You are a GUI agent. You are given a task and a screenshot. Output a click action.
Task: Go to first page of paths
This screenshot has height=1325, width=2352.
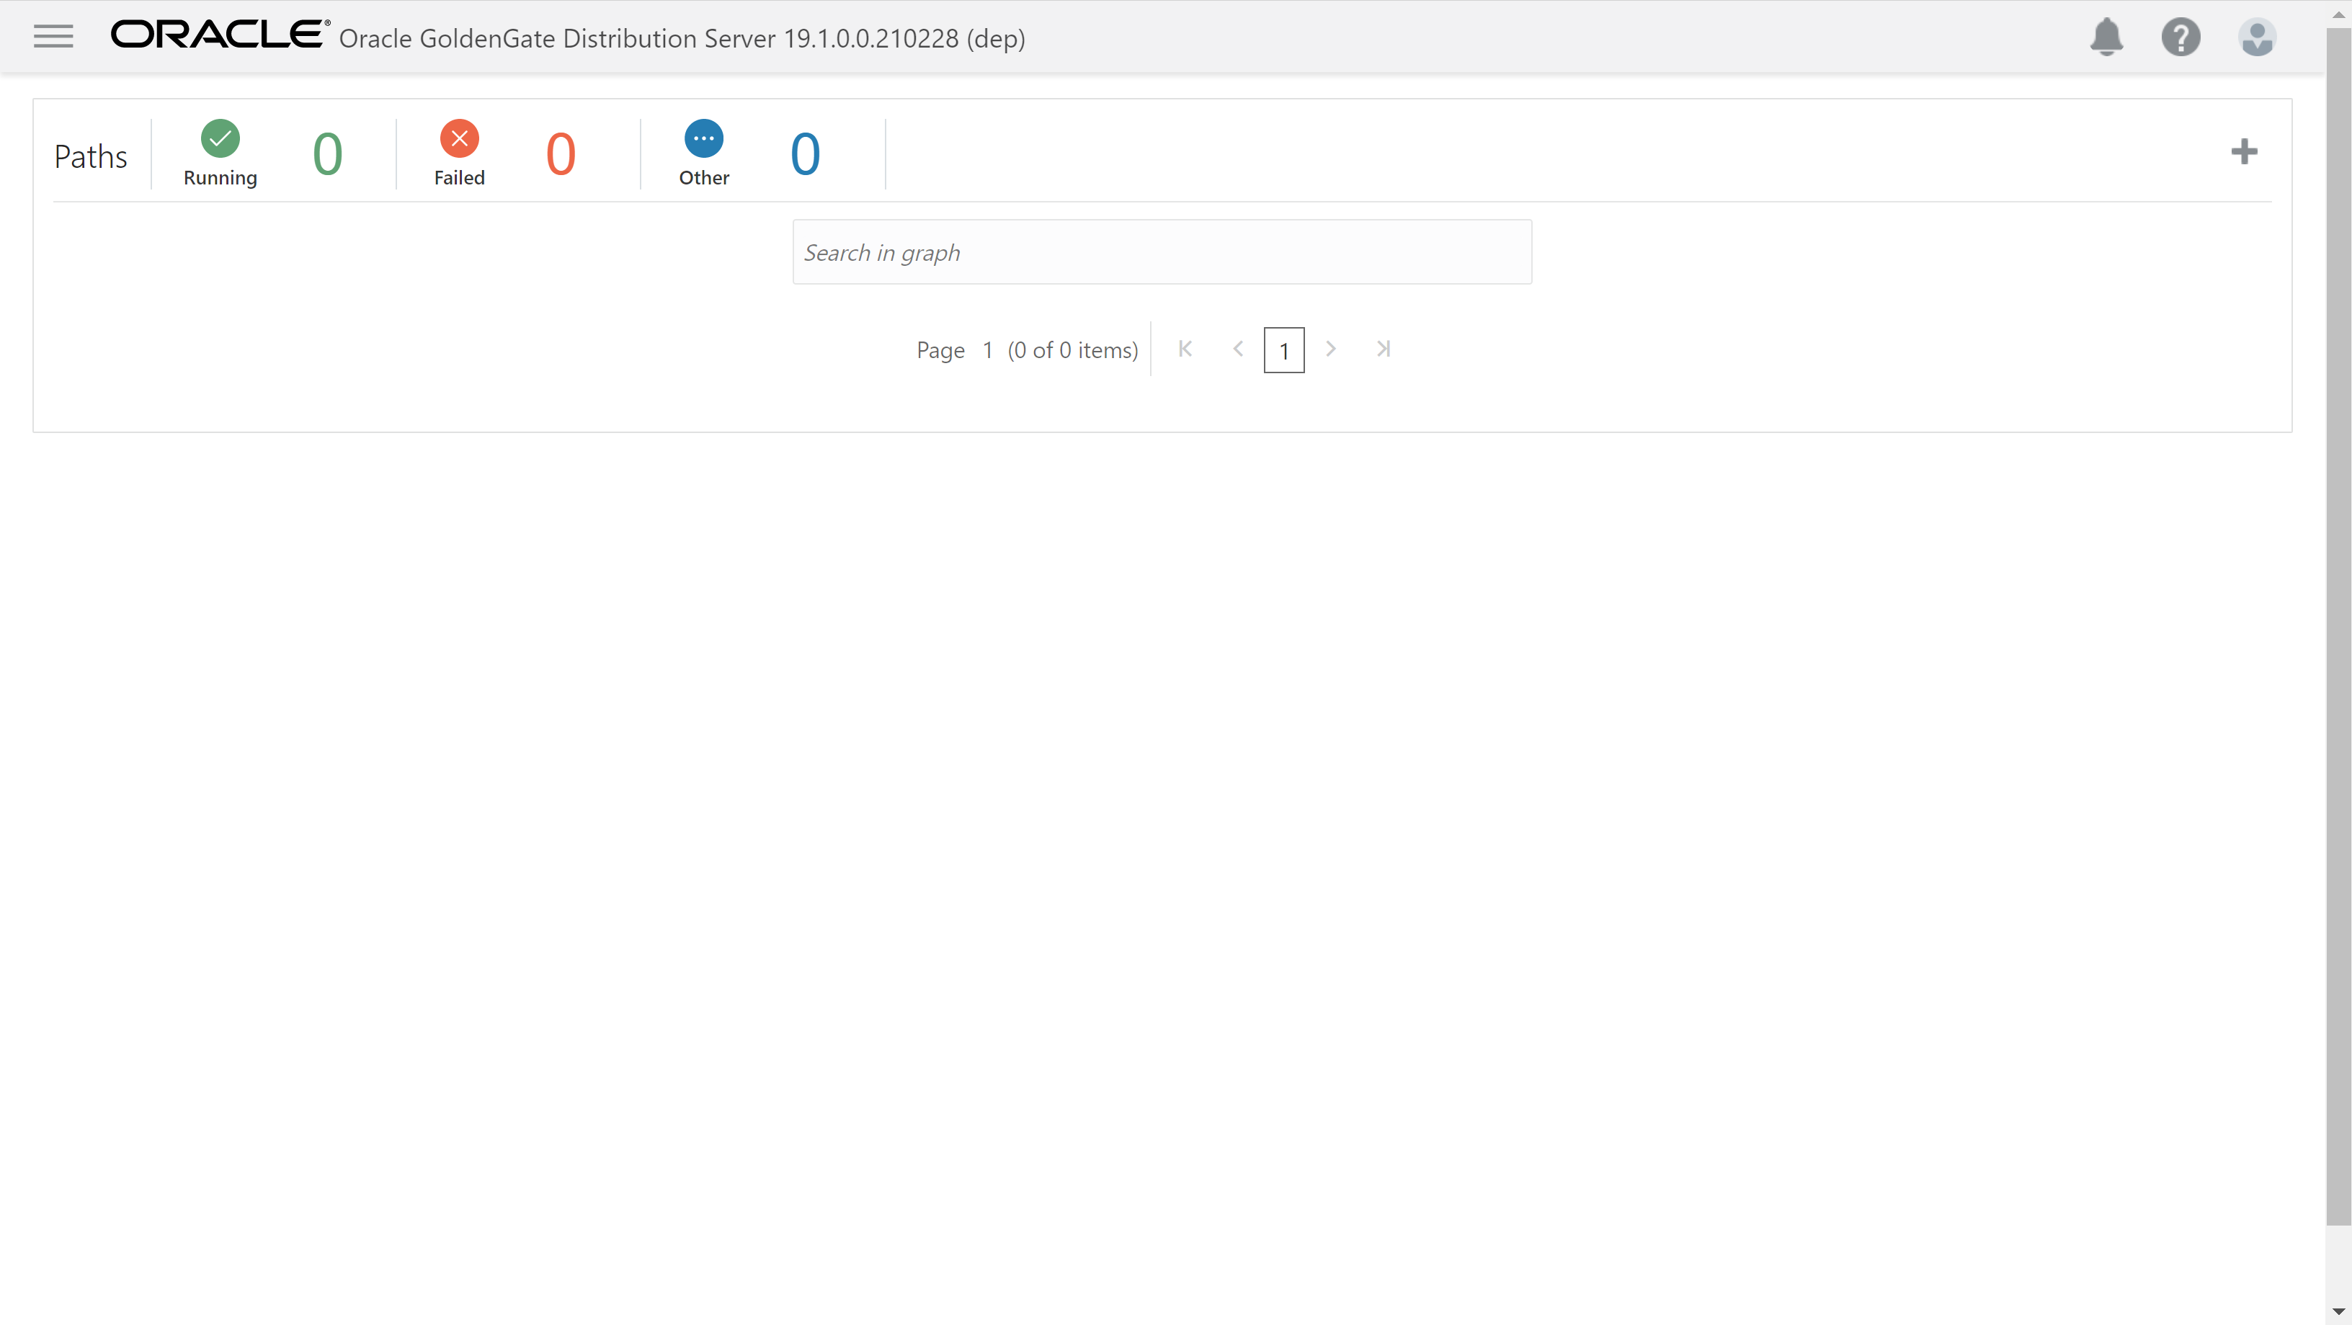point(1185,349)
